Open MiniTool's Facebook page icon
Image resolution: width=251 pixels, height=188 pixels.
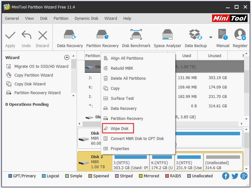[x=226, y=176]
